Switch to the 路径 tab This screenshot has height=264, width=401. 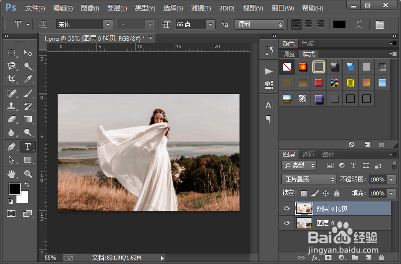tap(328, 154)
